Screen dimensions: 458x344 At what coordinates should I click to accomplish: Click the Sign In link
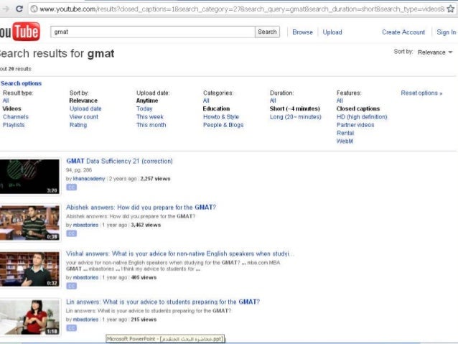click(x=446, y=32)
